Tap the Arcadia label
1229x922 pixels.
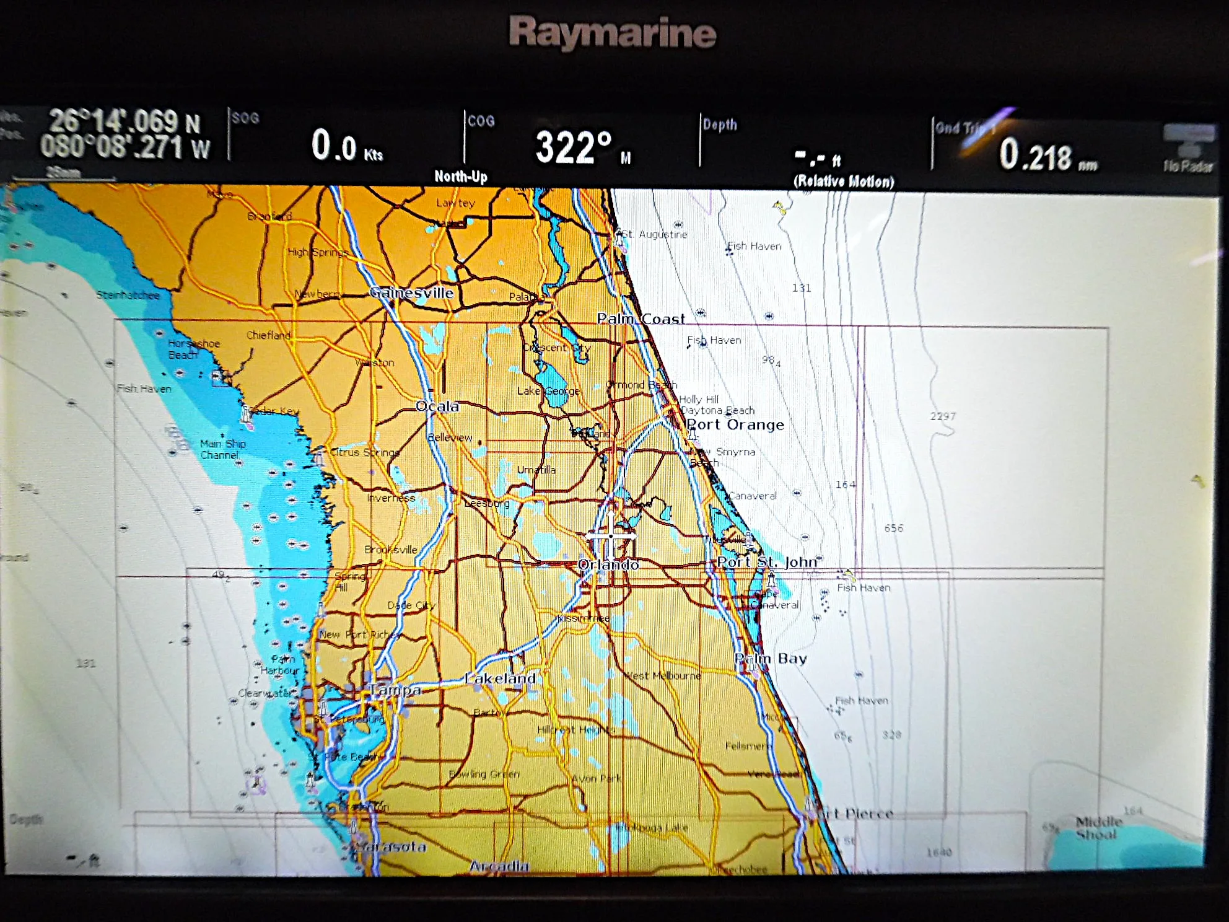(499, 866)
